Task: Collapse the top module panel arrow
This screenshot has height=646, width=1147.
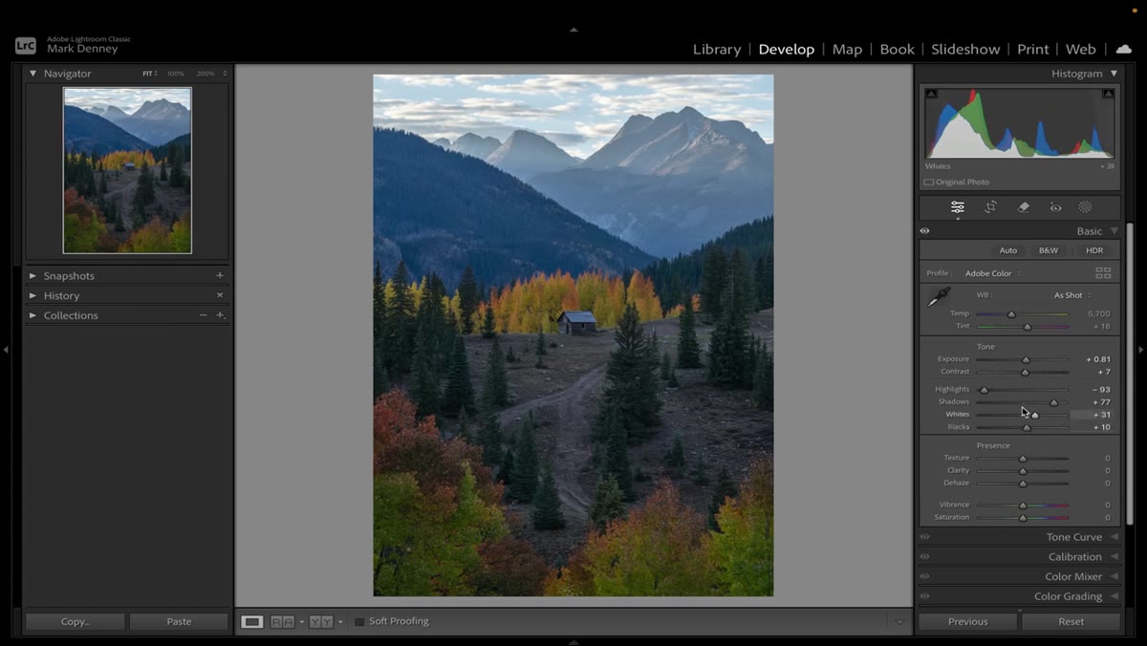Action: tap(573, 30)
